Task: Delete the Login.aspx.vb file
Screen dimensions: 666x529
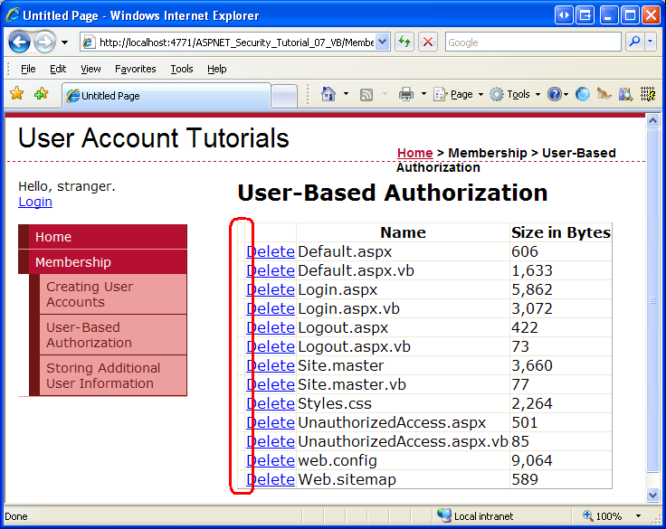Action: [271, 308]
